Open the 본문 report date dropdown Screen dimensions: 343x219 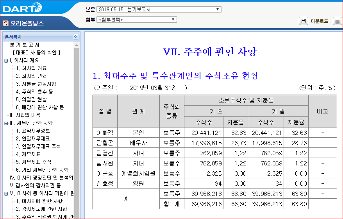click(x=159, y=9)
